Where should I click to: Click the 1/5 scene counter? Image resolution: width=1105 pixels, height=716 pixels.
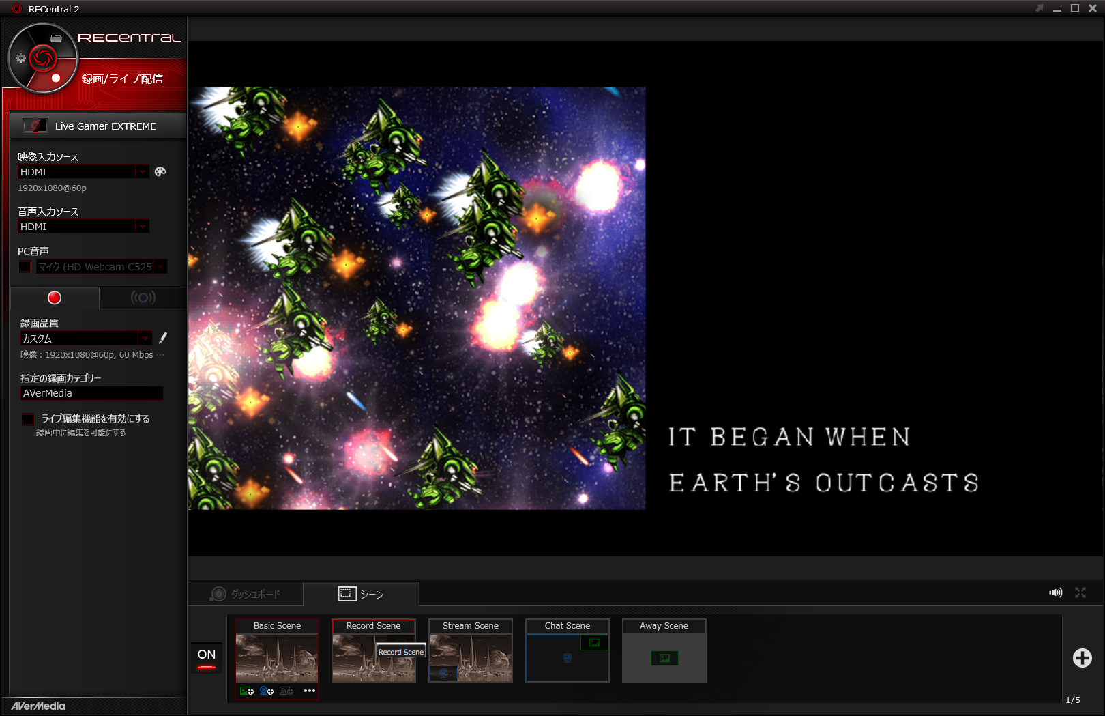pos(1073,700)
